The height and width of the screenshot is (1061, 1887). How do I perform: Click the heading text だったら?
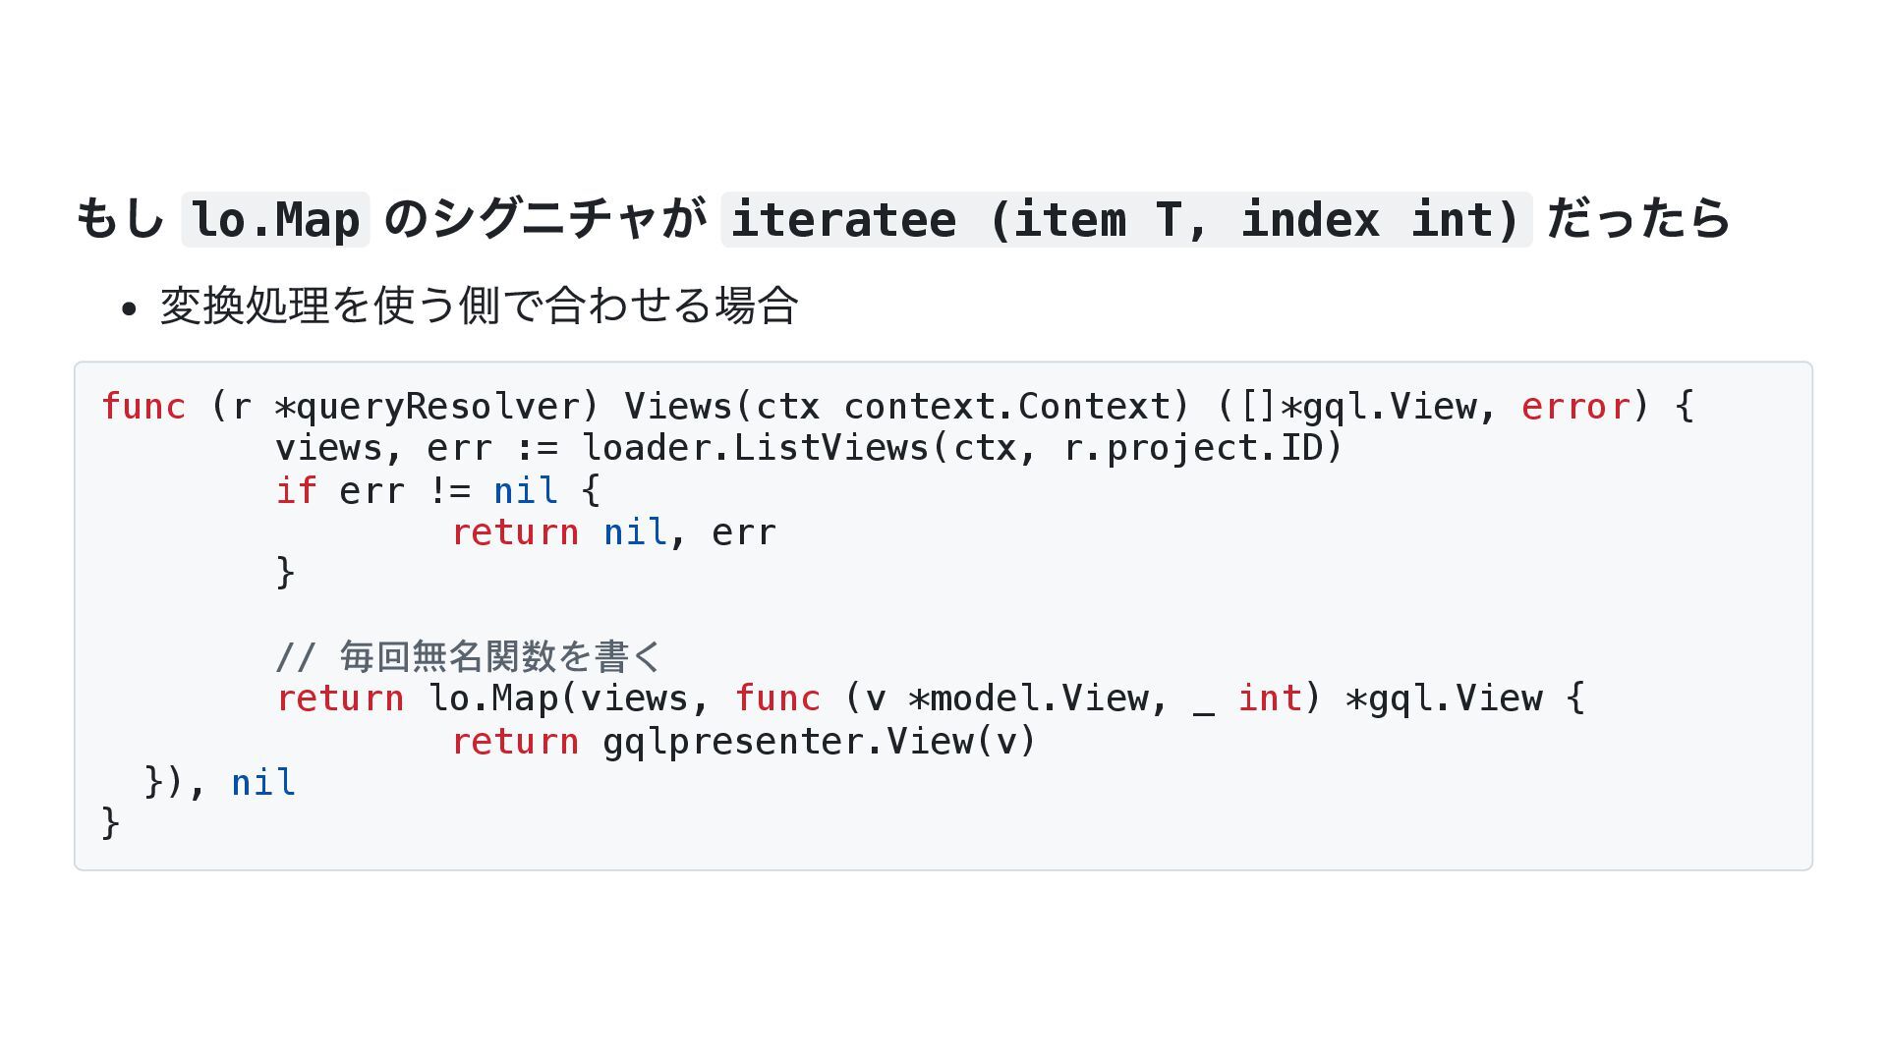(x=1638, y=218)
